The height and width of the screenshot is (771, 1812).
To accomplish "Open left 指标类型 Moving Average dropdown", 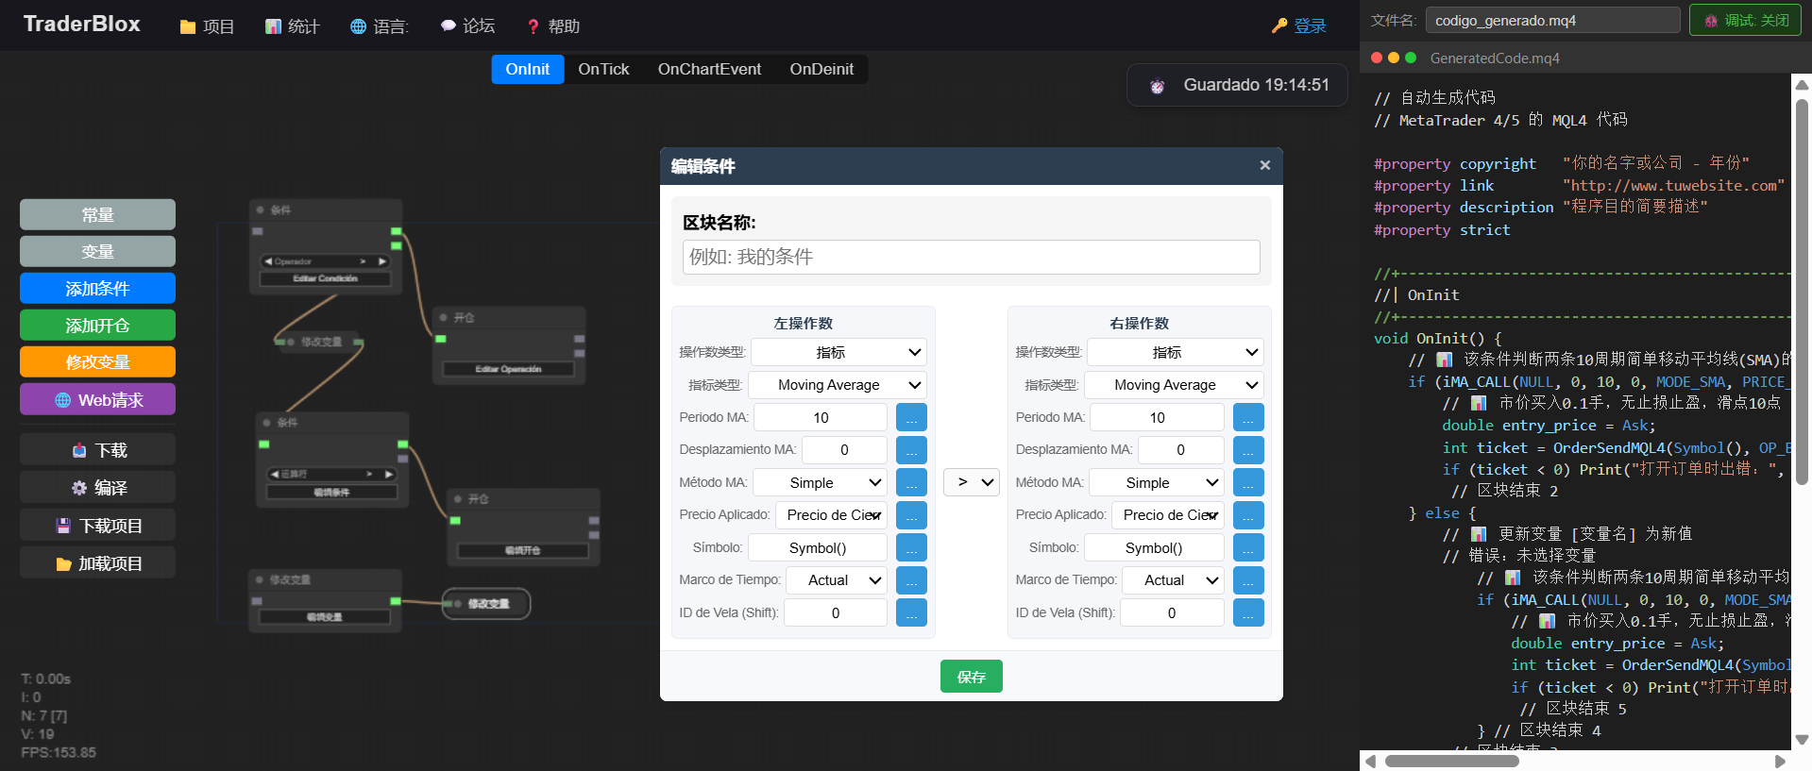I will point(837,385).
